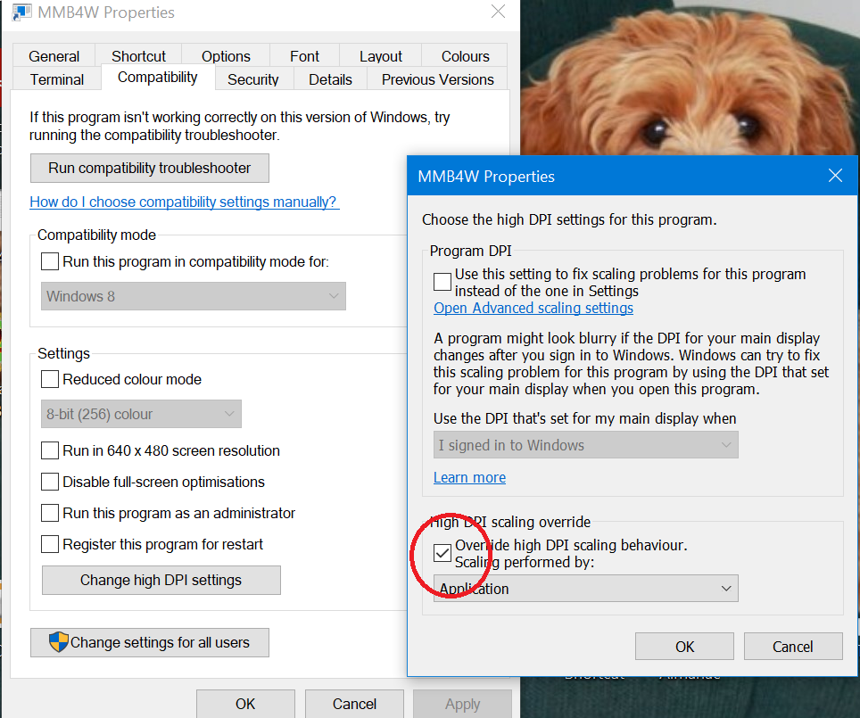The image size is (860, 718).
Task: Expand the Windows 8 compatibility dropdown
Action: pyautogui.click(x=193, y=297)
